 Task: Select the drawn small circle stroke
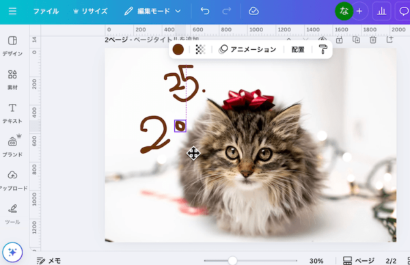point(180,126)
